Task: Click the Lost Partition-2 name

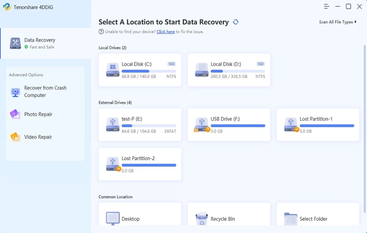Action: click(x=138, y=159)
